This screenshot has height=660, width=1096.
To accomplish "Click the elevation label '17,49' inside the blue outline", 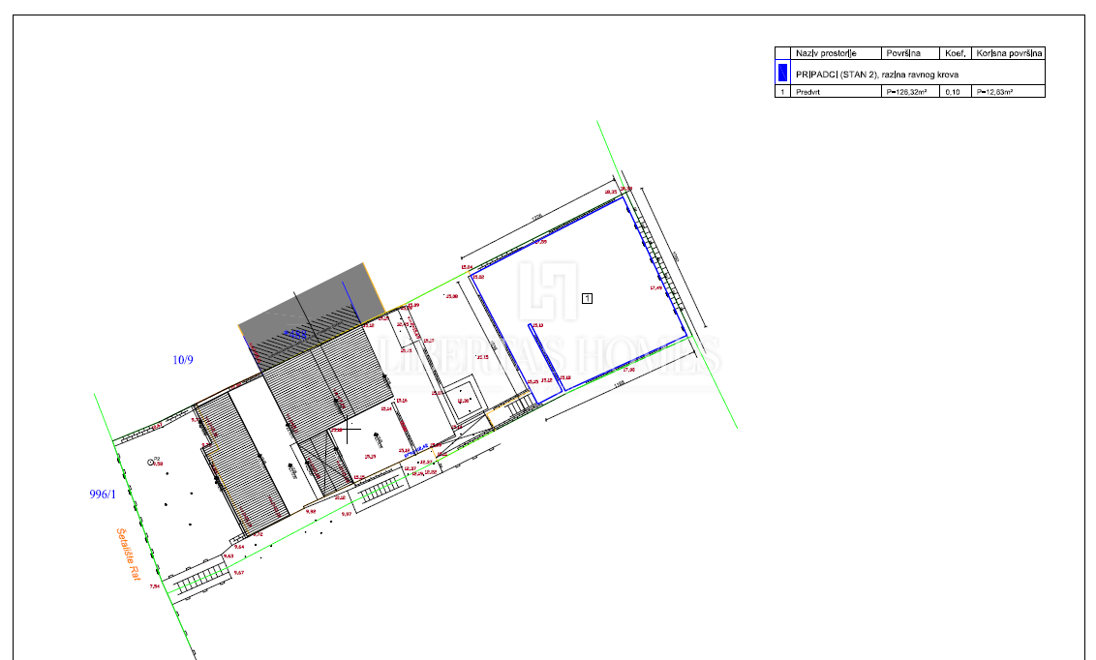I will [655, 287].
